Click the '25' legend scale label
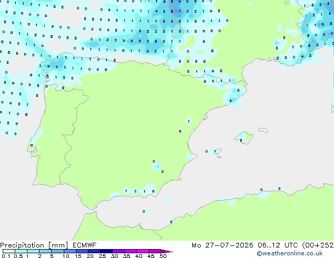Image resolution: width=334 pixels, height=258 pixels. 102,256
